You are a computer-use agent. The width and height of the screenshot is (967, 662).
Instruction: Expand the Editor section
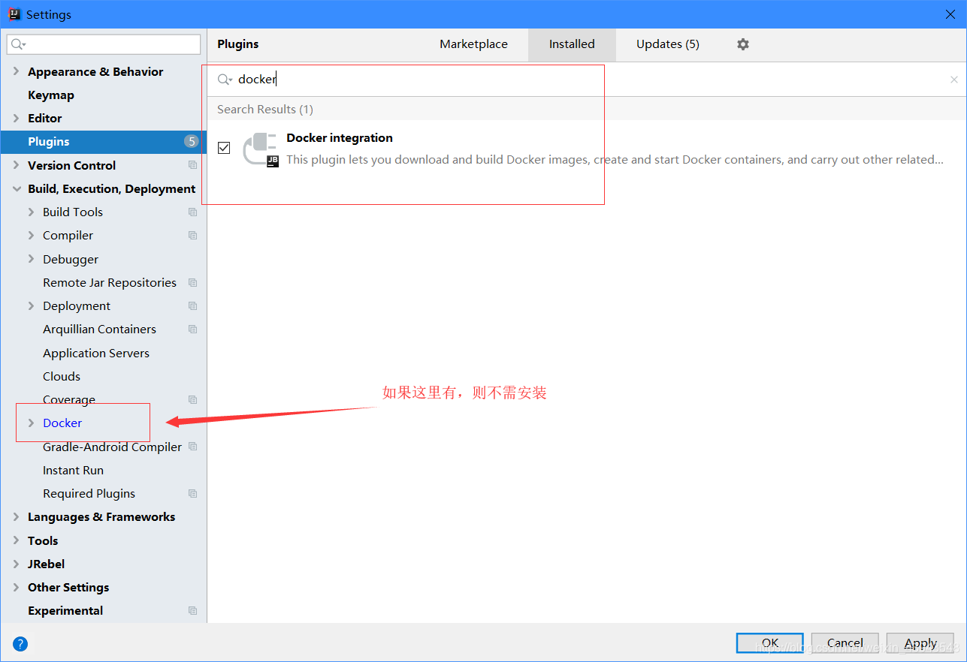tap(17, 119)
